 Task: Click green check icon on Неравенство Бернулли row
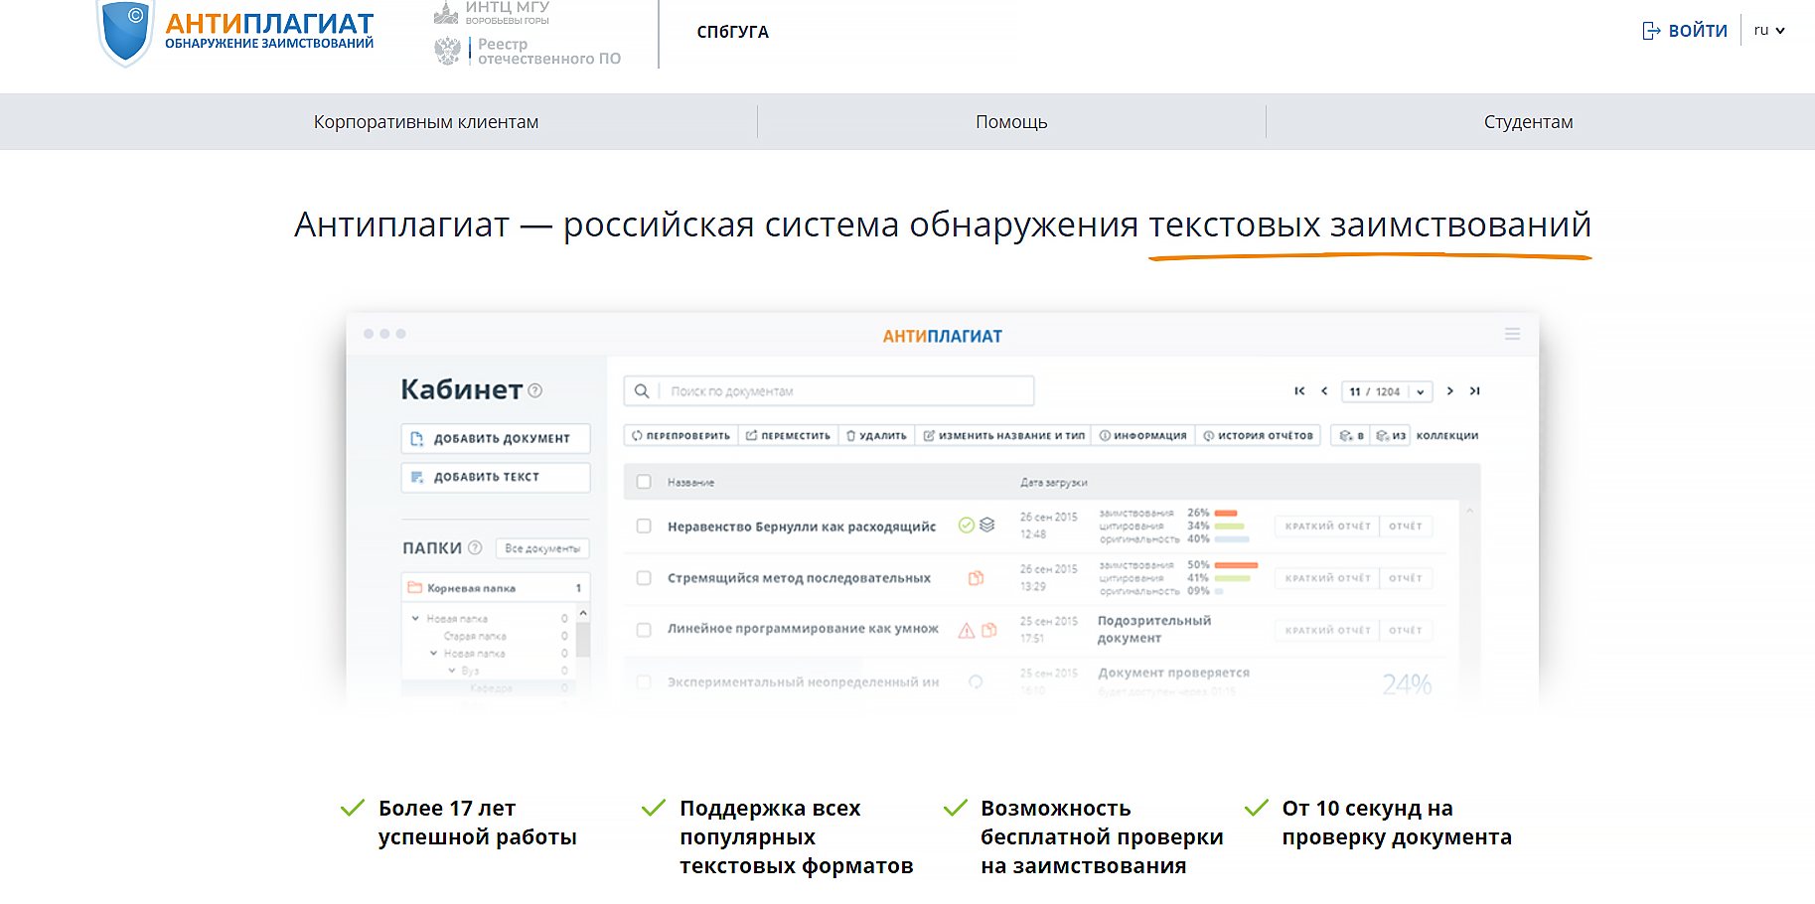(x=966, y=526)
